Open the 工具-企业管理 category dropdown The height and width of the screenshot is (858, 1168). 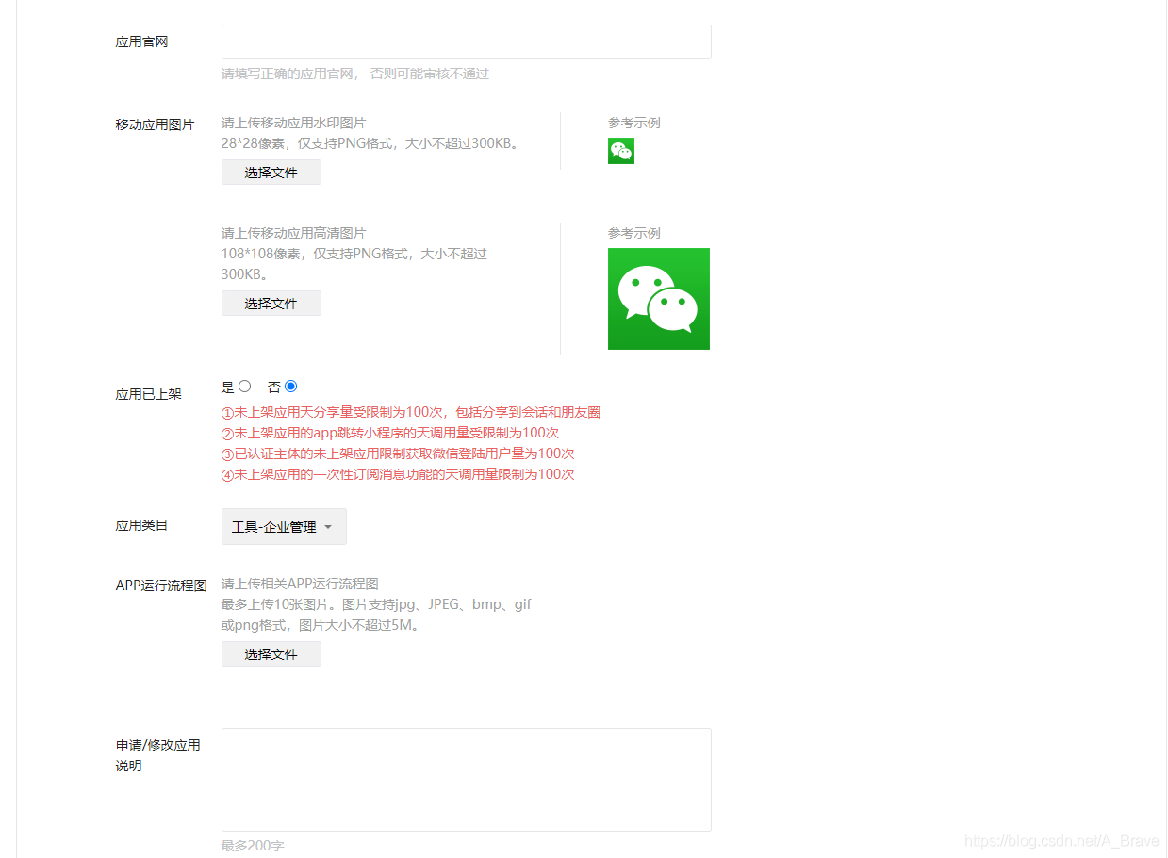(x=284, y=527)
